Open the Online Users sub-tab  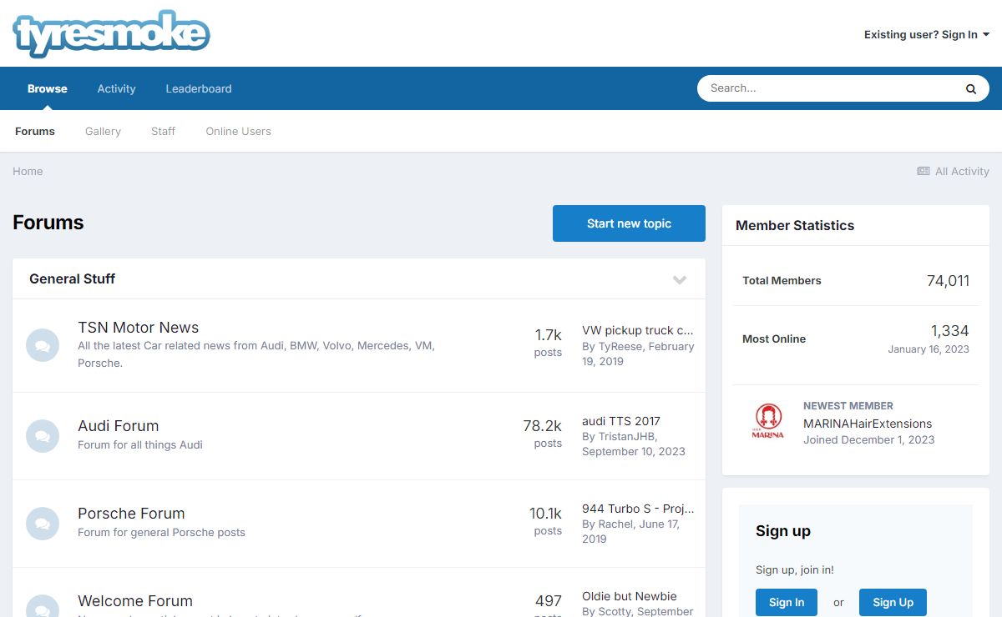[238, 131]
